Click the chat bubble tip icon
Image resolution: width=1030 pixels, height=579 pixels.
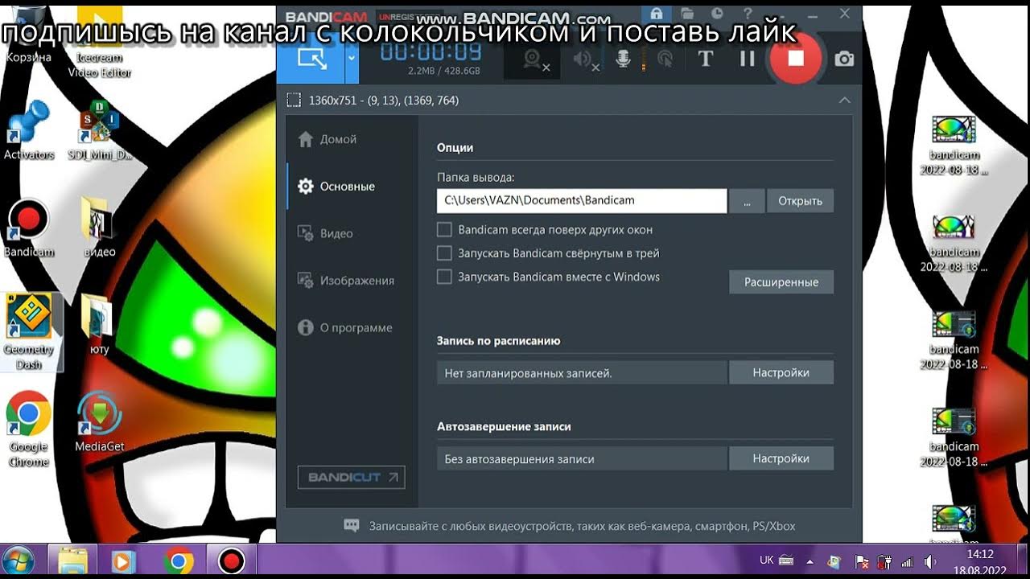(352, 526)
